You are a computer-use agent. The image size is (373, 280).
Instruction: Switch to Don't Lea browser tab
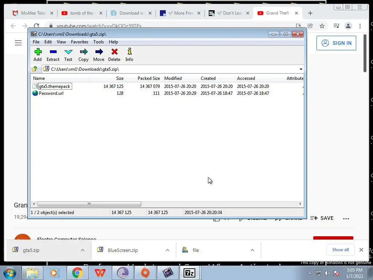pos(229,13)
